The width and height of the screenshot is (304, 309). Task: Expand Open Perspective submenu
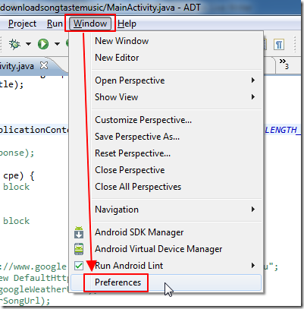point(166,80)
